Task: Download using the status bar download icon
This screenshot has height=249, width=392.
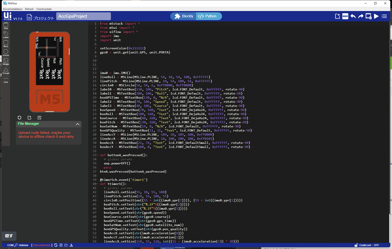Action: click(x=71, y=245)
